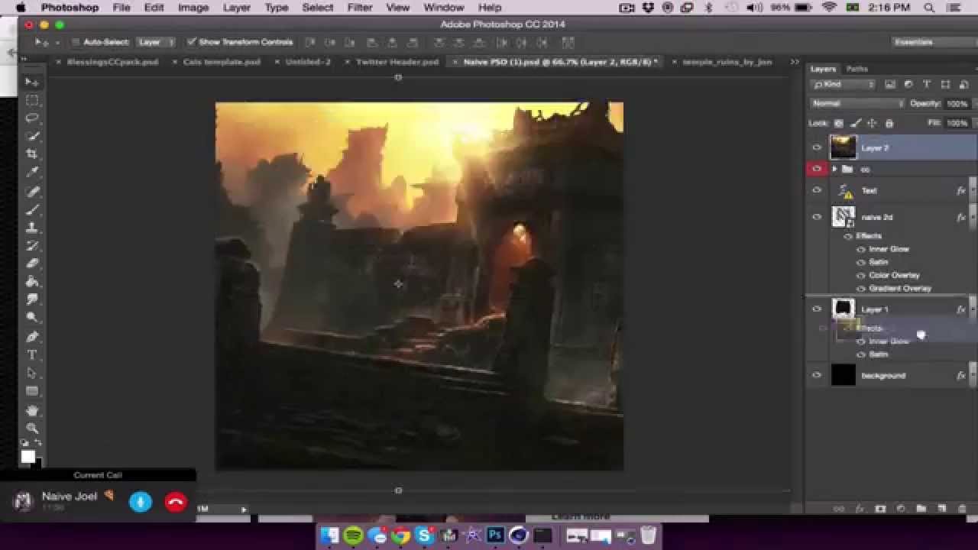Image resolution: width=978 pixels, height=550 pixels.
Task: Select the Eyedropper tool
Action: click(x=31, y=173)
